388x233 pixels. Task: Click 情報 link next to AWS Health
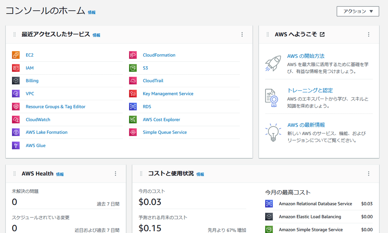tap(60, 174)
